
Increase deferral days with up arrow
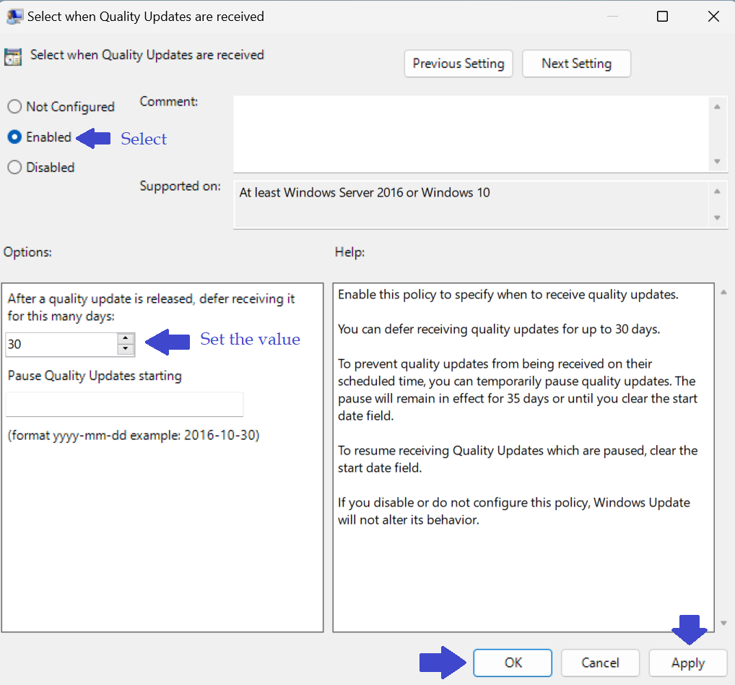point(126,339)
